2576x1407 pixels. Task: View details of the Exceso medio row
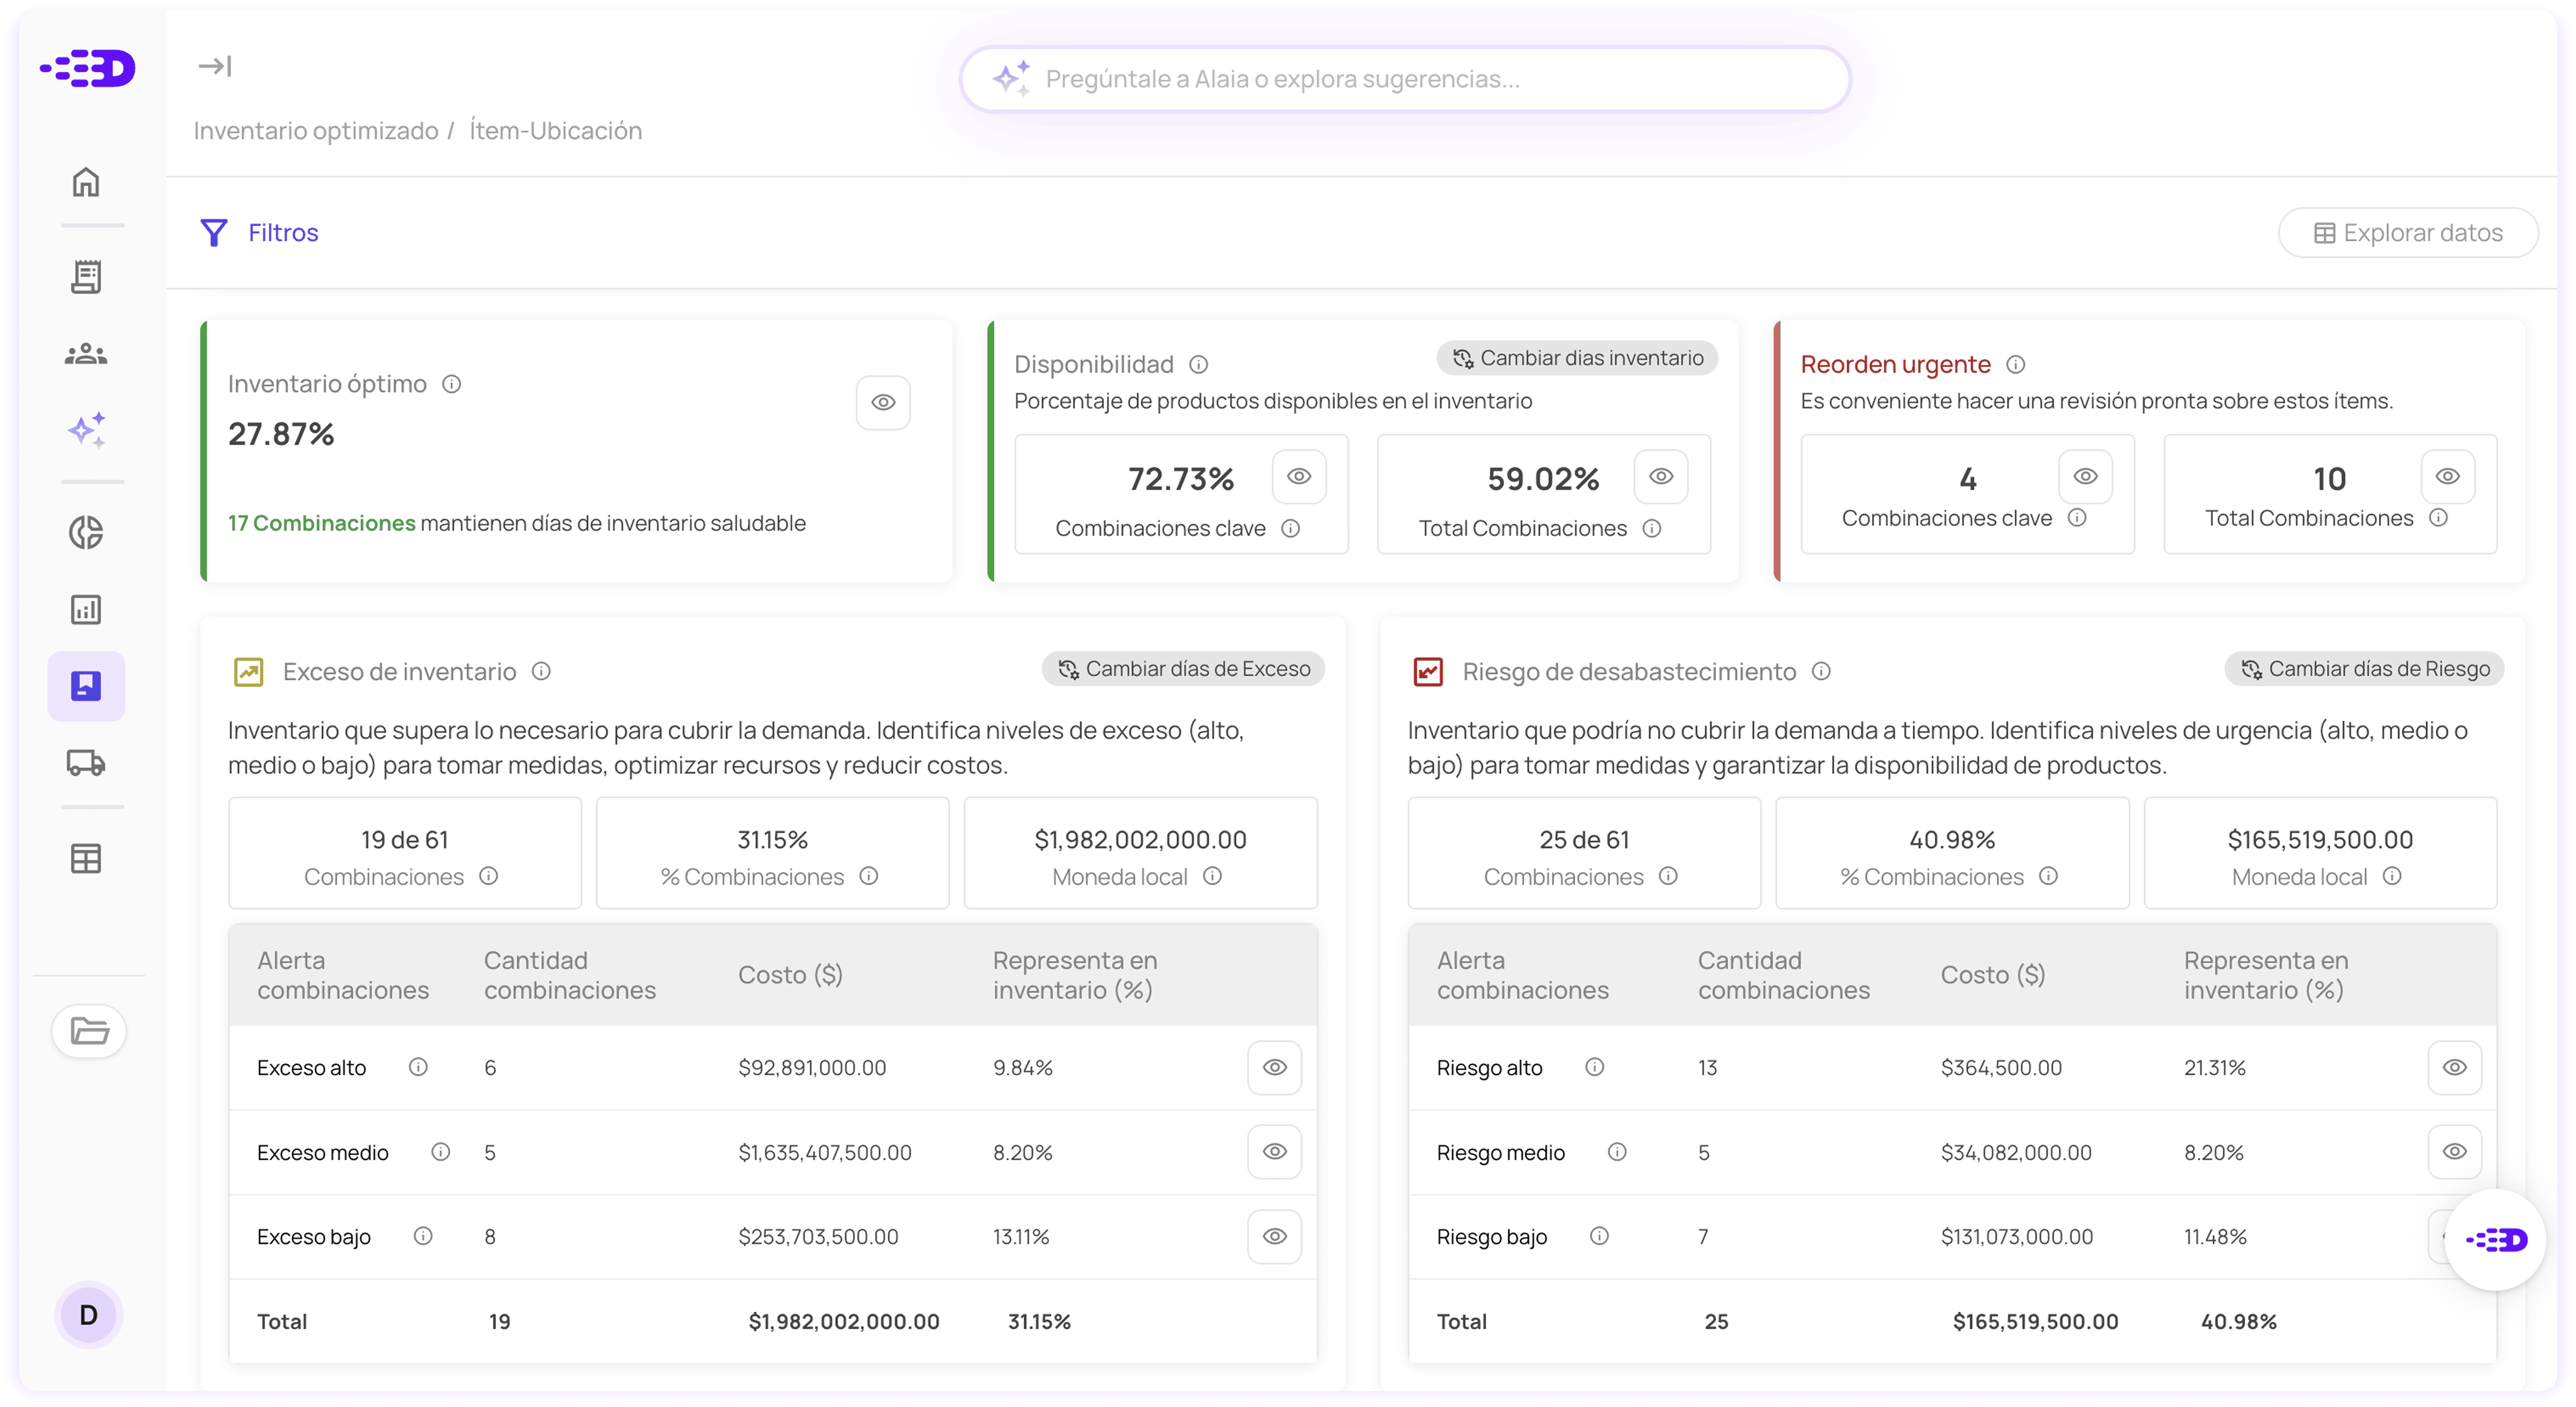(1274, 1151)
